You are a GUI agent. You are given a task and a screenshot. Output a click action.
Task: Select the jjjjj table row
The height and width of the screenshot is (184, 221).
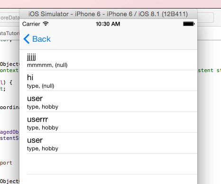coord(109,60)
